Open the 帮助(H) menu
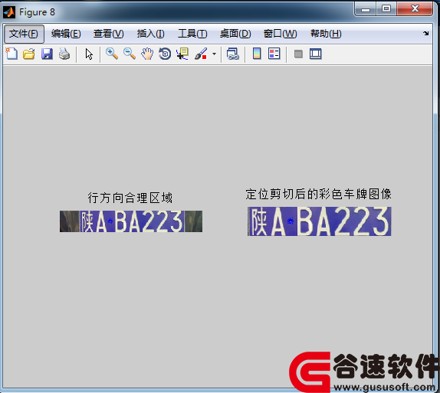The width and height of the screenshot is (440, 393). pos(326,34)
